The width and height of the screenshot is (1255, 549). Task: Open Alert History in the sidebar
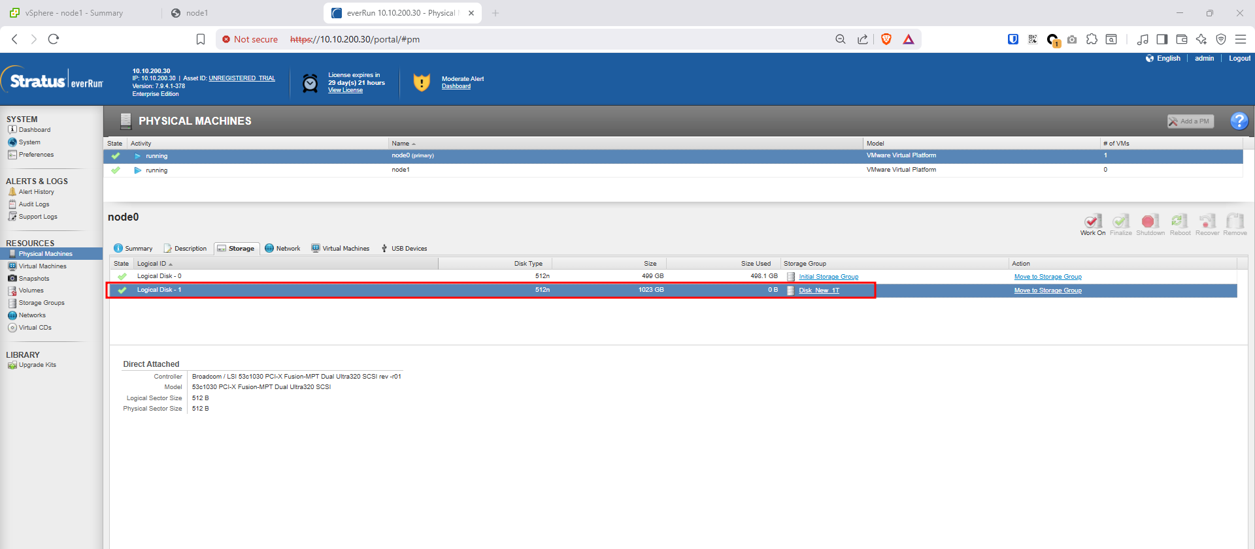coord(36,192)
